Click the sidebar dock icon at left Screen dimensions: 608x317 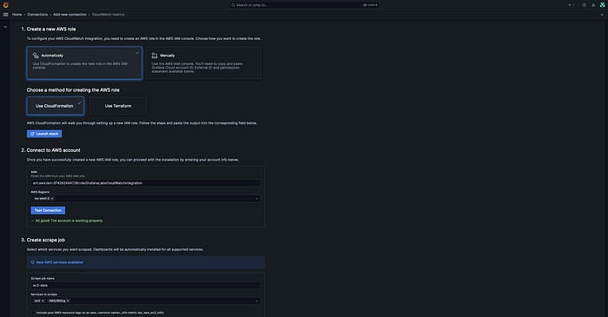pyautogui.click(x=5, y=27)
